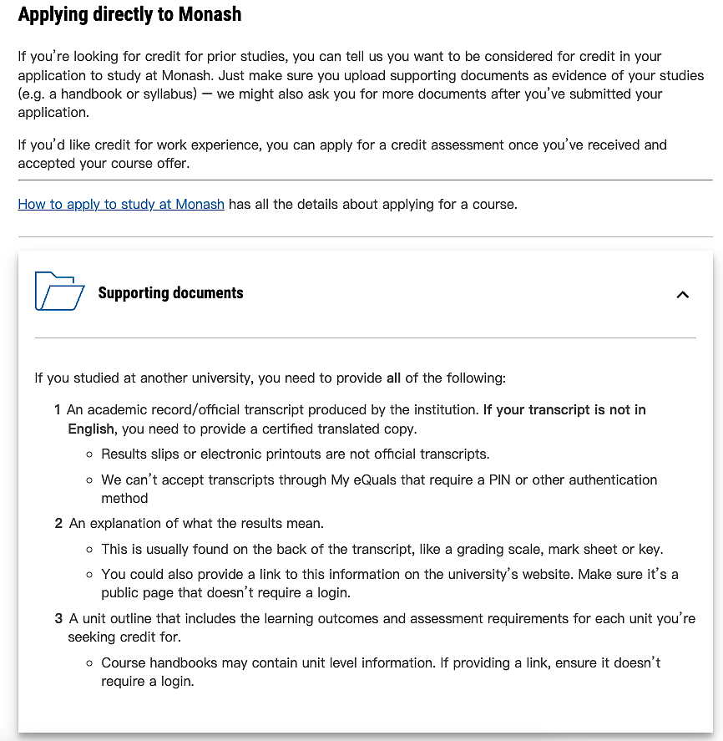Click the Supporting documents card header row
723x741 pixels.
coord(366,293)
